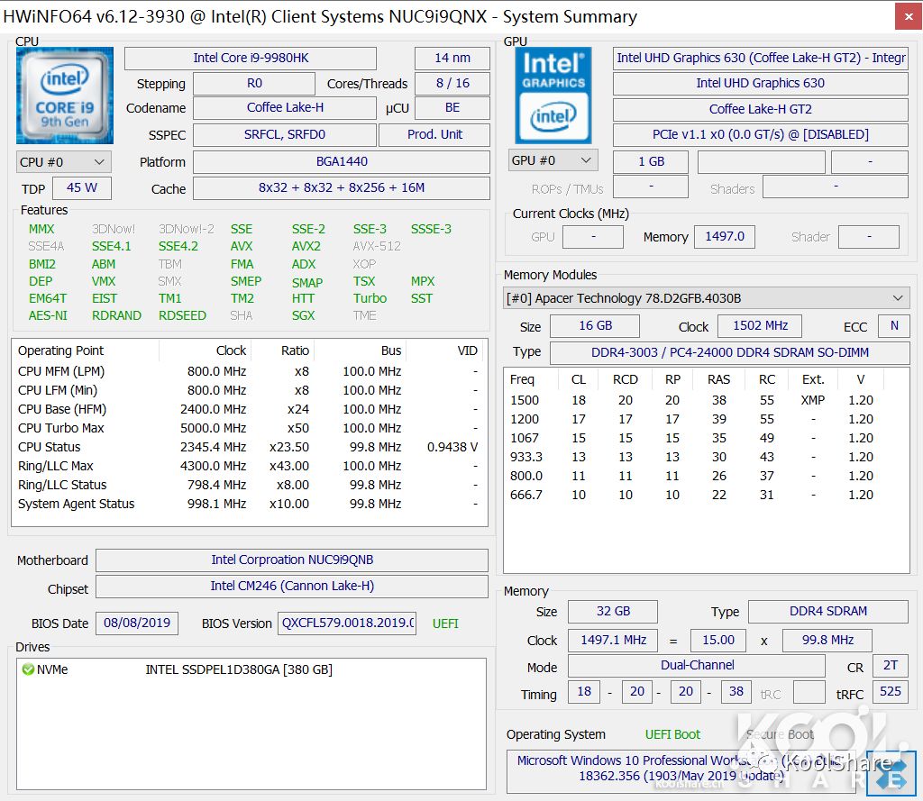Image resolution: width=923 pixels, height=801 pixels.
Task: Click the NVMe drive status icon
Action: click(x=28, y=669)
